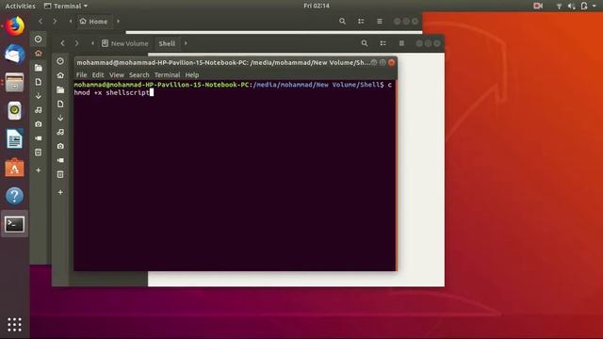The image size is (603, 339).
Task: Open the Wi-Fi network indicator
Action: pyautogui.click(x=559, y=6)
